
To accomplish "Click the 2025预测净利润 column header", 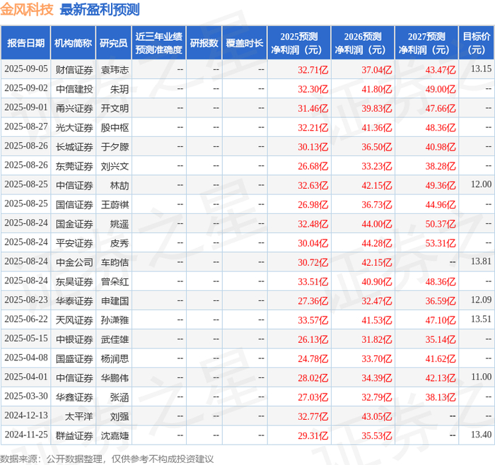I will [299, 43].
